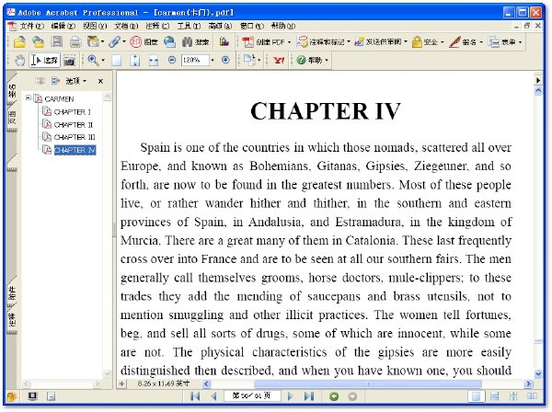
Task: Open the Organizer dropdown arrow
Action: click(x=102, y=42)
